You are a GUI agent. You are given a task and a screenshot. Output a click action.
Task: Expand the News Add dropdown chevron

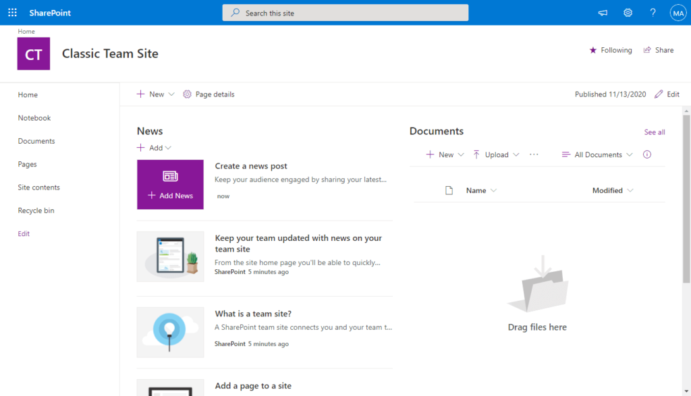(x=168, y=148)
